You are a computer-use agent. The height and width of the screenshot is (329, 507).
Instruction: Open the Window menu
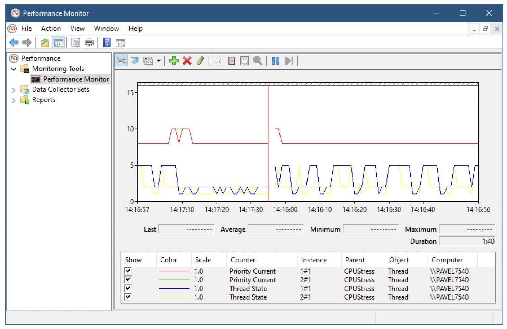pos(106,28)
